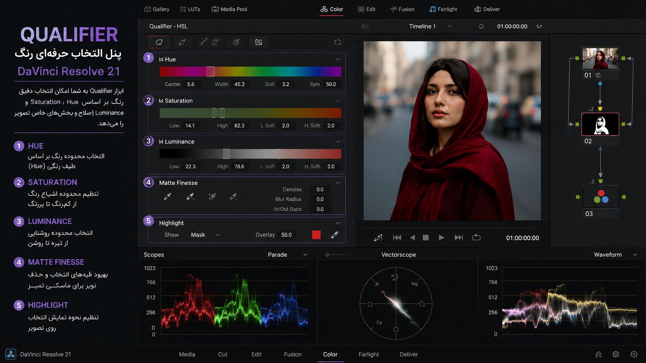Select node 03 RGB node
Screen dimensions: 646x363
tap(601, 197)
